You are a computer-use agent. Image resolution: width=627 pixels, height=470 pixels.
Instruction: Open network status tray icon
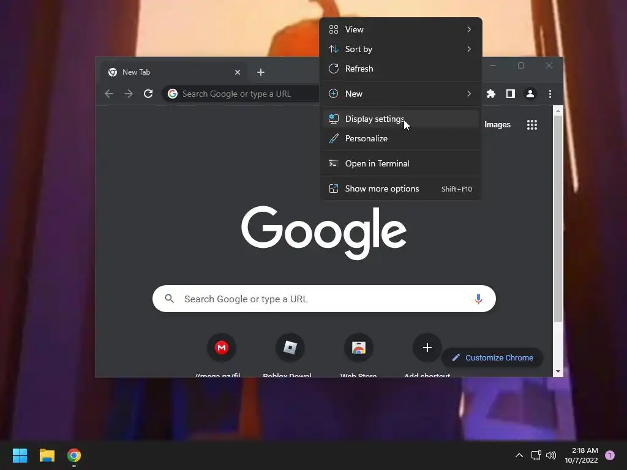[536, 455]
